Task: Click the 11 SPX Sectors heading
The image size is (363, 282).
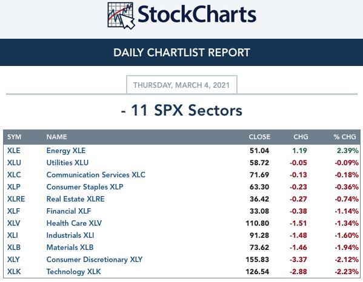Action: (x=182, y=110)
